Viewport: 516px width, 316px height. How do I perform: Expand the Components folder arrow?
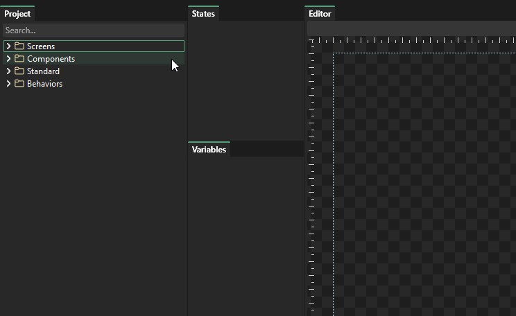[x=8, y=59]
